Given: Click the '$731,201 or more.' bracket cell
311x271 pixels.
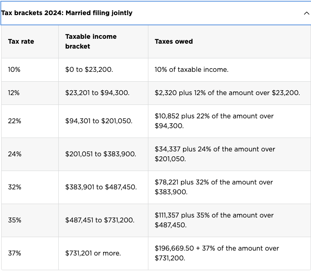Looking at the screenshot, I should tap(104, 253).
